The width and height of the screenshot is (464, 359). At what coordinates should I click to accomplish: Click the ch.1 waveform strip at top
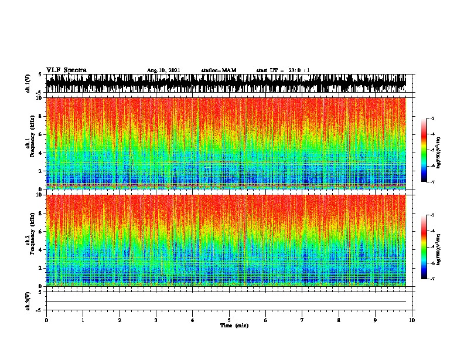(226, 83)
